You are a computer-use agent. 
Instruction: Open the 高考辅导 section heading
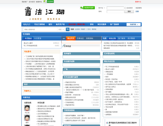(67, 54)
